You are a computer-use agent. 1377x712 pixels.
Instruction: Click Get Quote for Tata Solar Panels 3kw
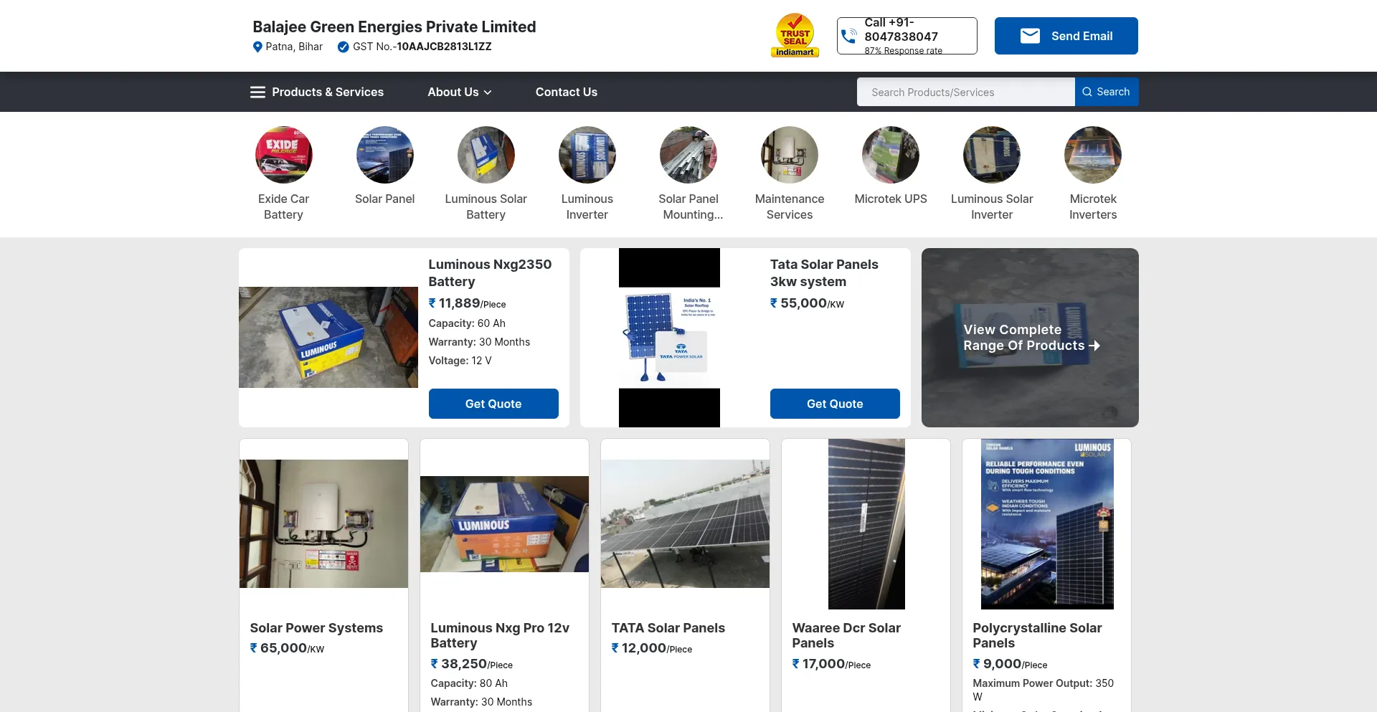834,404
